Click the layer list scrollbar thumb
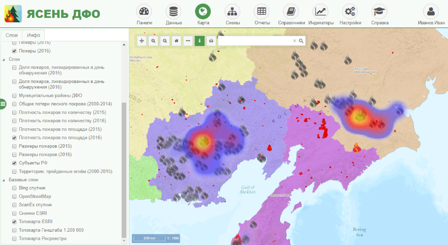The image size is (448, 245). (124, 170)
